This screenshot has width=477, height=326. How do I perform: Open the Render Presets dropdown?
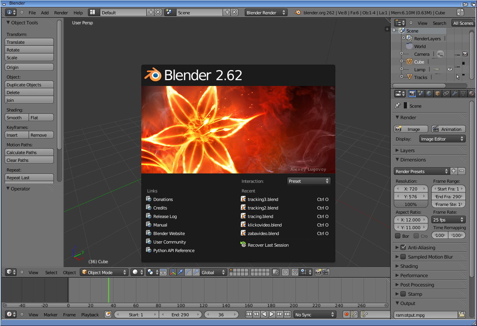421,171
